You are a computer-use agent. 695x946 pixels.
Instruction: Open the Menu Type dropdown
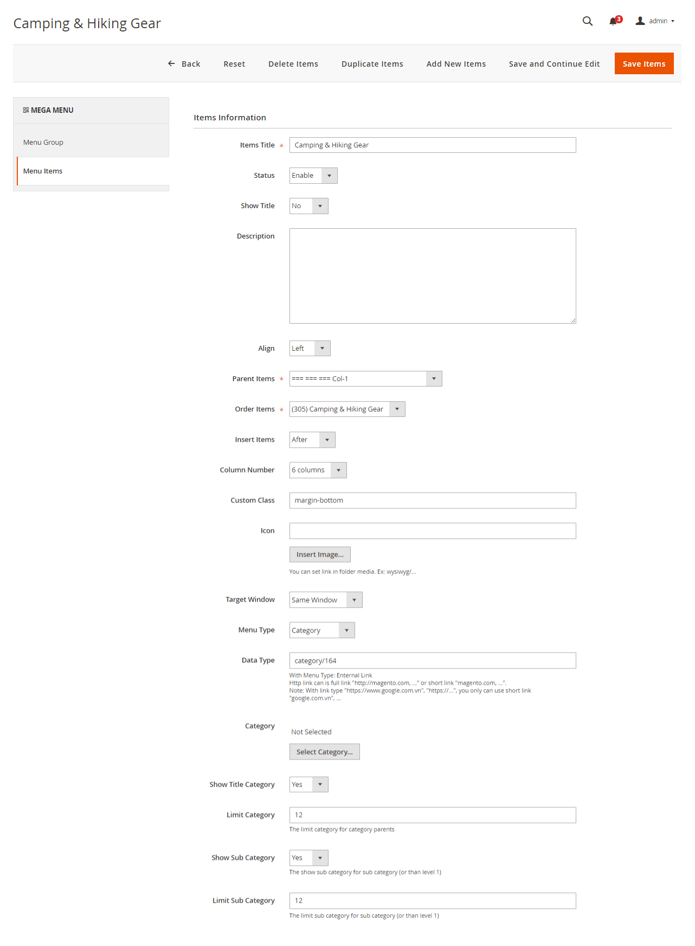[322, 630]
